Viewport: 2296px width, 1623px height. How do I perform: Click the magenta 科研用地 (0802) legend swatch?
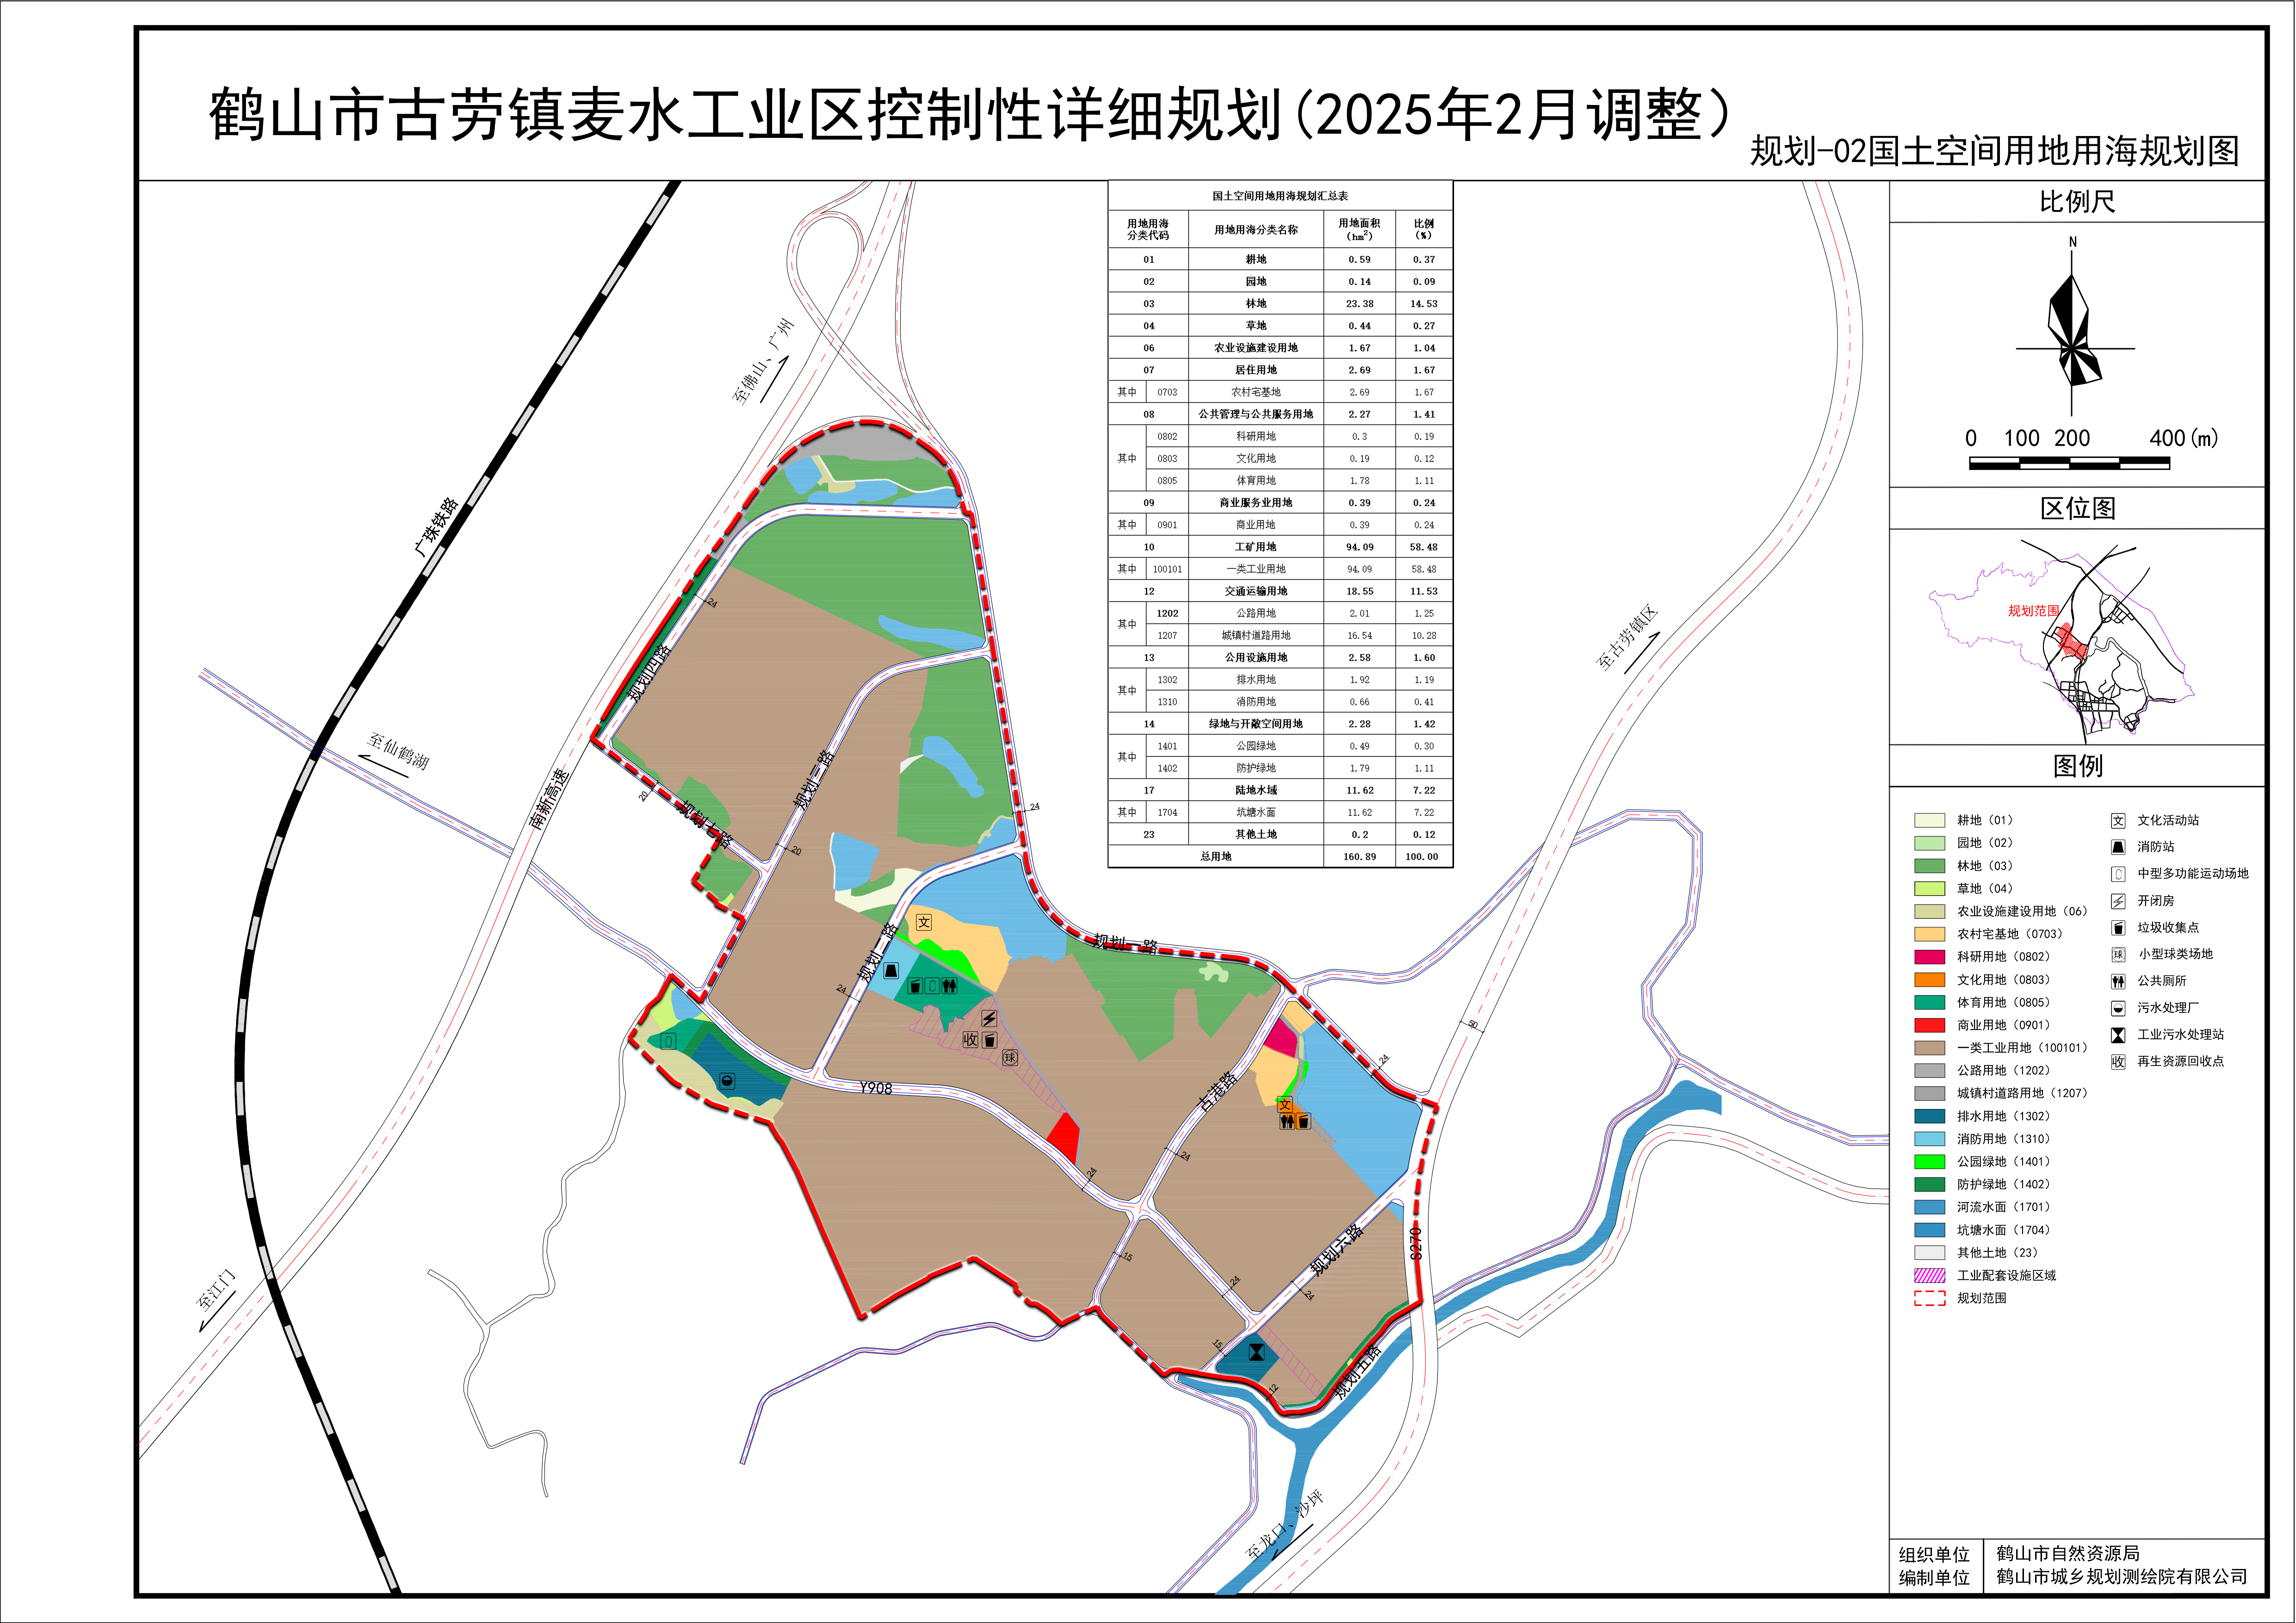1929,957
